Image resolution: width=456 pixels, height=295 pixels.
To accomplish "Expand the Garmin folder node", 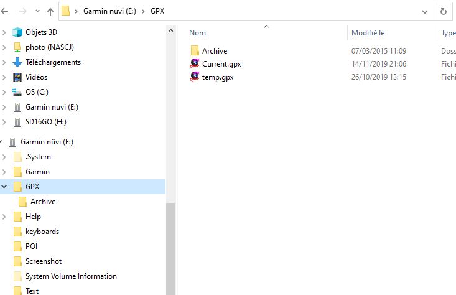I will (x=5, y=172).
